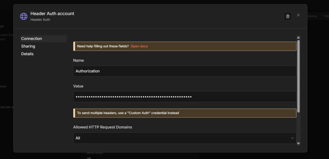Delete credential using the trash icon

click(x=288, y=16)
